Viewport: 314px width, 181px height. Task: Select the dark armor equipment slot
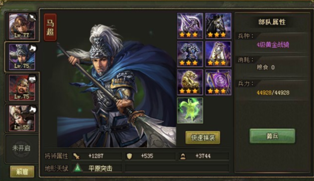(x=190, y=54)
